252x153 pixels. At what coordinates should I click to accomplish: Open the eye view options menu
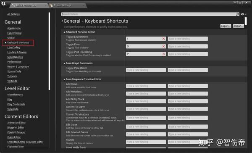tap(244, 14)
